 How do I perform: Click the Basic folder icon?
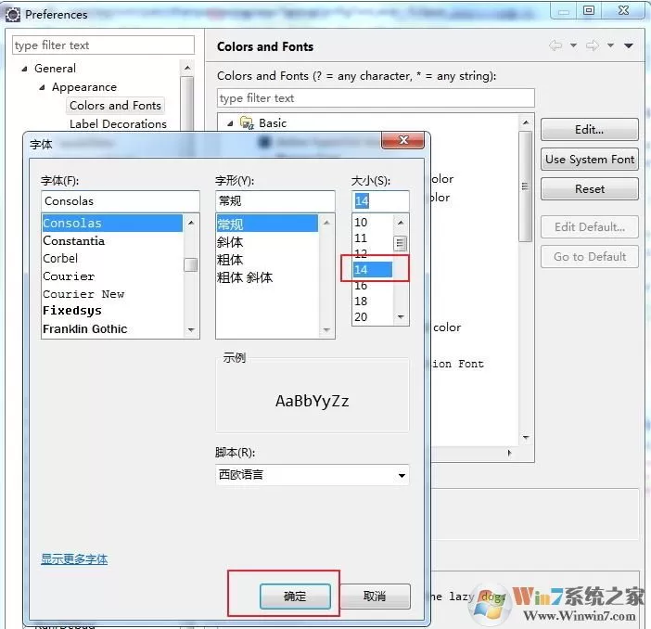(247, 123)
